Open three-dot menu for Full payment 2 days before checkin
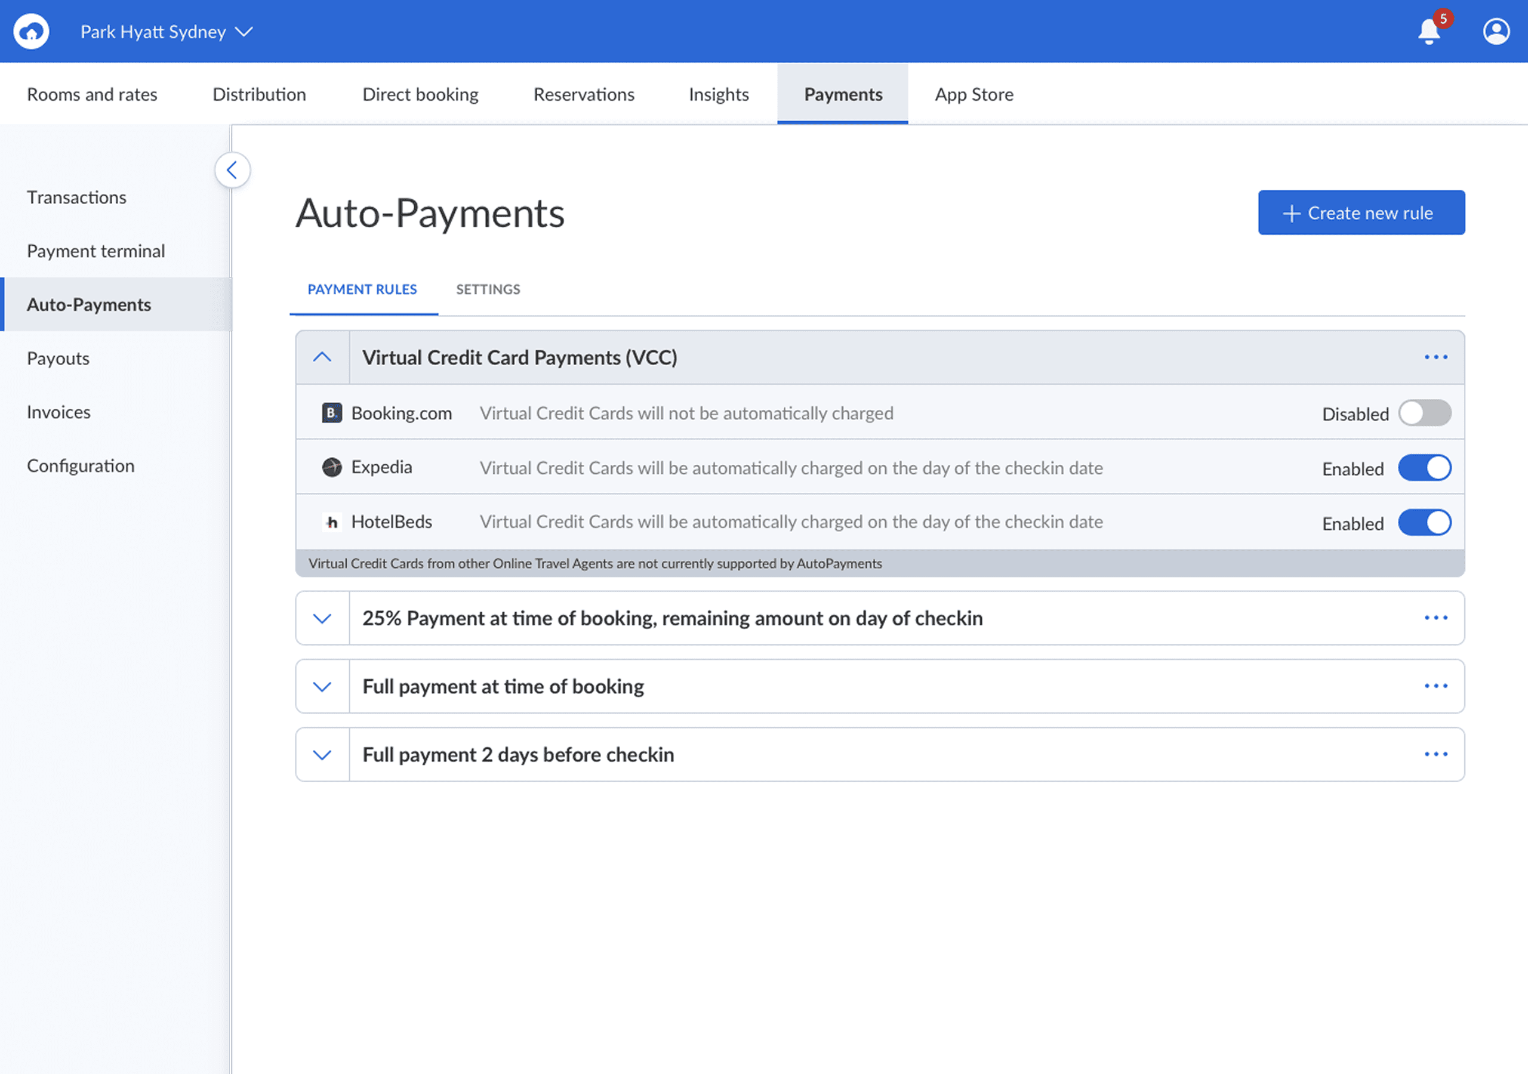 [x=1435, y=755]
